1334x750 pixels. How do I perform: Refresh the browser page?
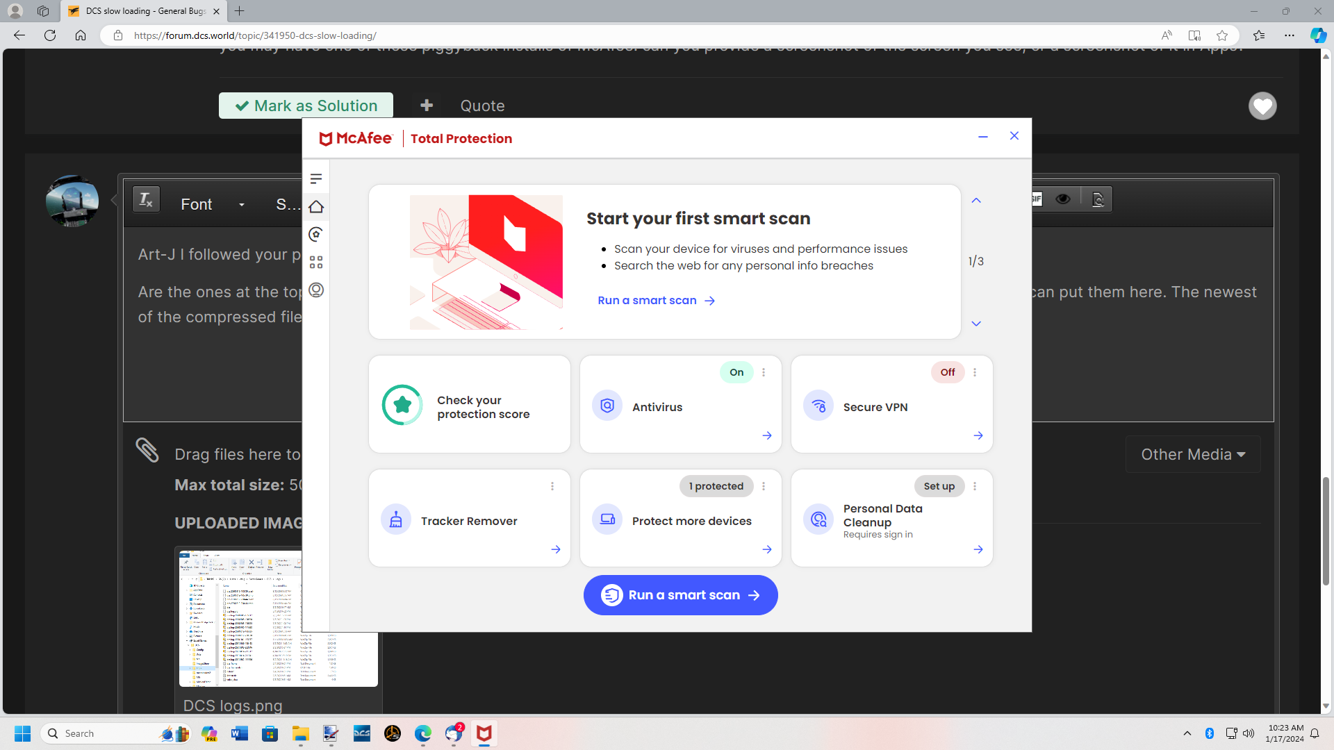(50, 35)
